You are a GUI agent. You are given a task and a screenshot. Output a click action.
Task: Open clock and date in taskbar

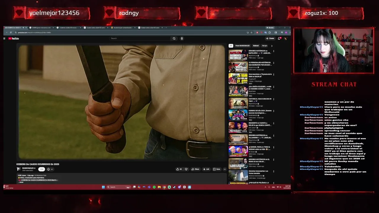[287, 187]
